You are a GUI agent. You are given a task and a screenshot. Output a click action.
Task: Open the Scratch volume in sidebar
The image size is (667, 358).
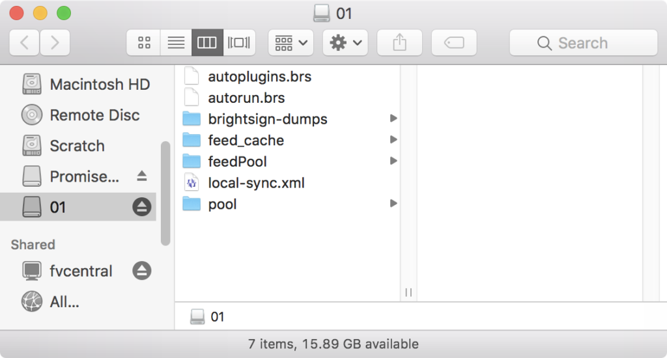(x=77, y=145)
